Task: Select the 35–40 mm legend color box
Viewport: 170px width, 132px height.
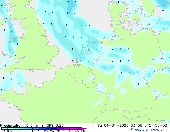Action: coord(66,128)
